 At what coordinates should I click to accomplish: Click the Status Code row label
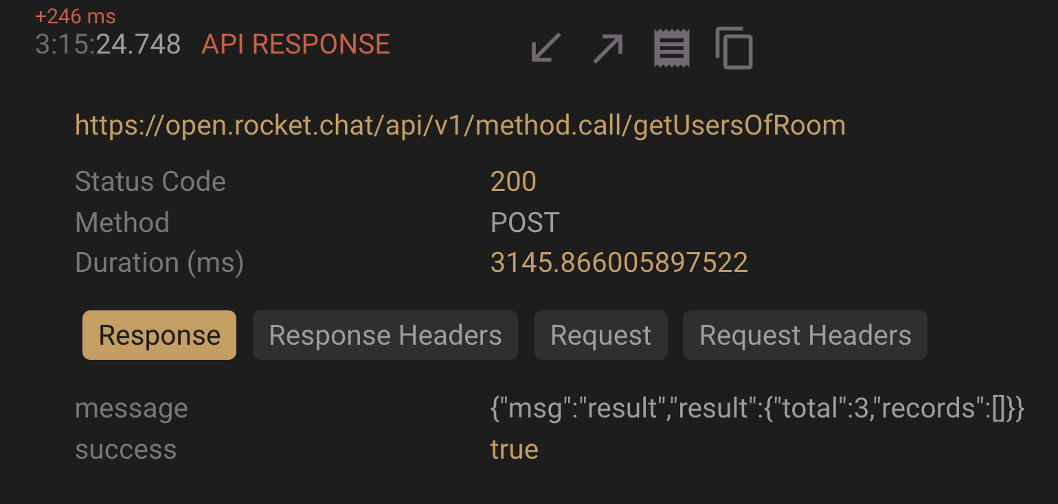click(x=150, y=181)
